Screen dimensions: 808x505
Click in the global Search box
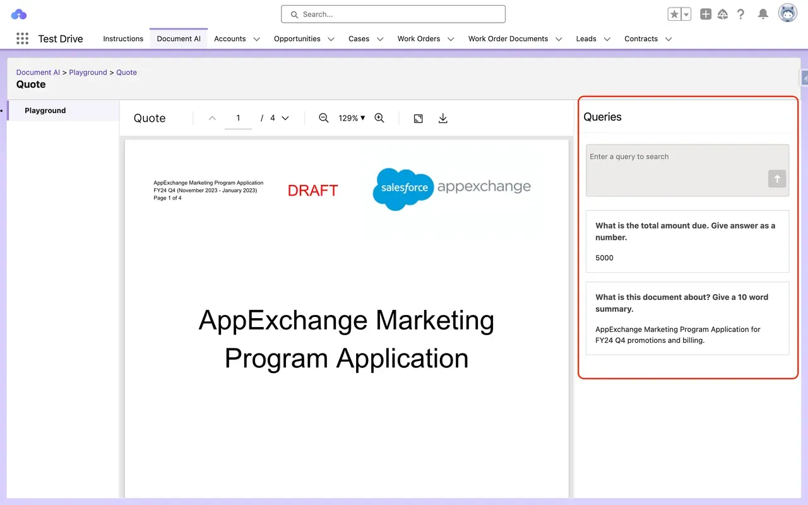(393, 14)
